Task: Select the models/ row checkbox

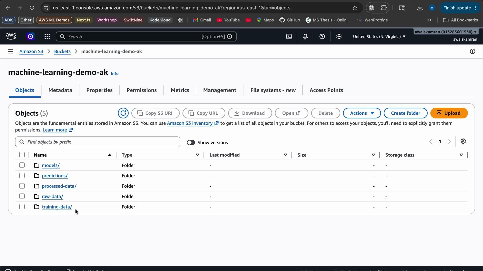Action: [x=22, y=165]
